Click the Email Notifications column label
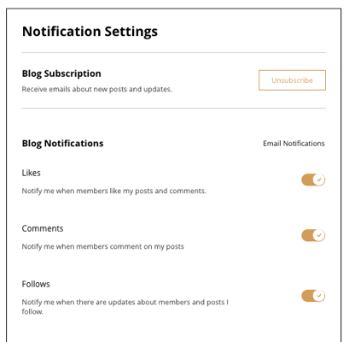The width and height of the screenshot is (349, 342). [294, 144]
